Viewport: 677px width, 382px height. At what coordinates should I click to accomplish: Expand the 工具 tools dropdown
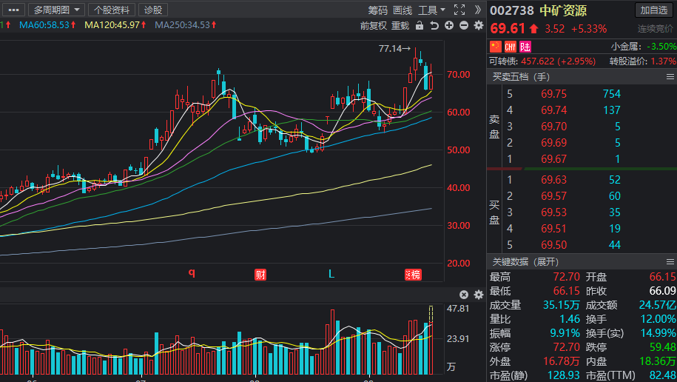431,10
